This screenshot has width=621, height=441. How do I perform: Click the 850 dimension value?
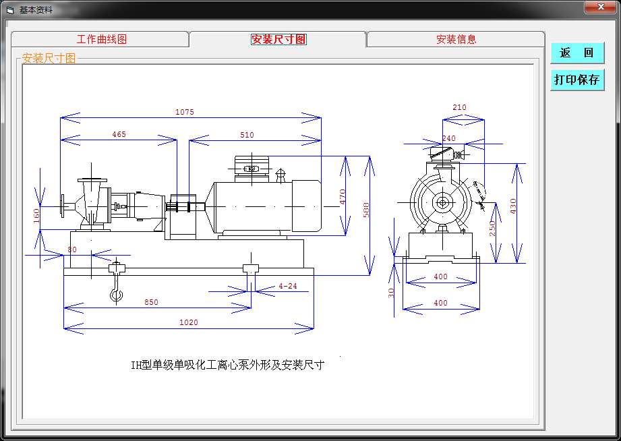tap(151, 302)
